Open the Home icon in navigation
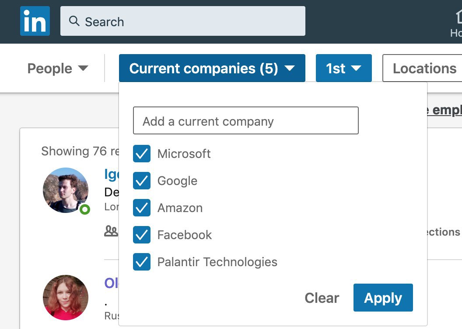Image resolution: width=462 pixels, height=329 pixels. coord(458,17)
